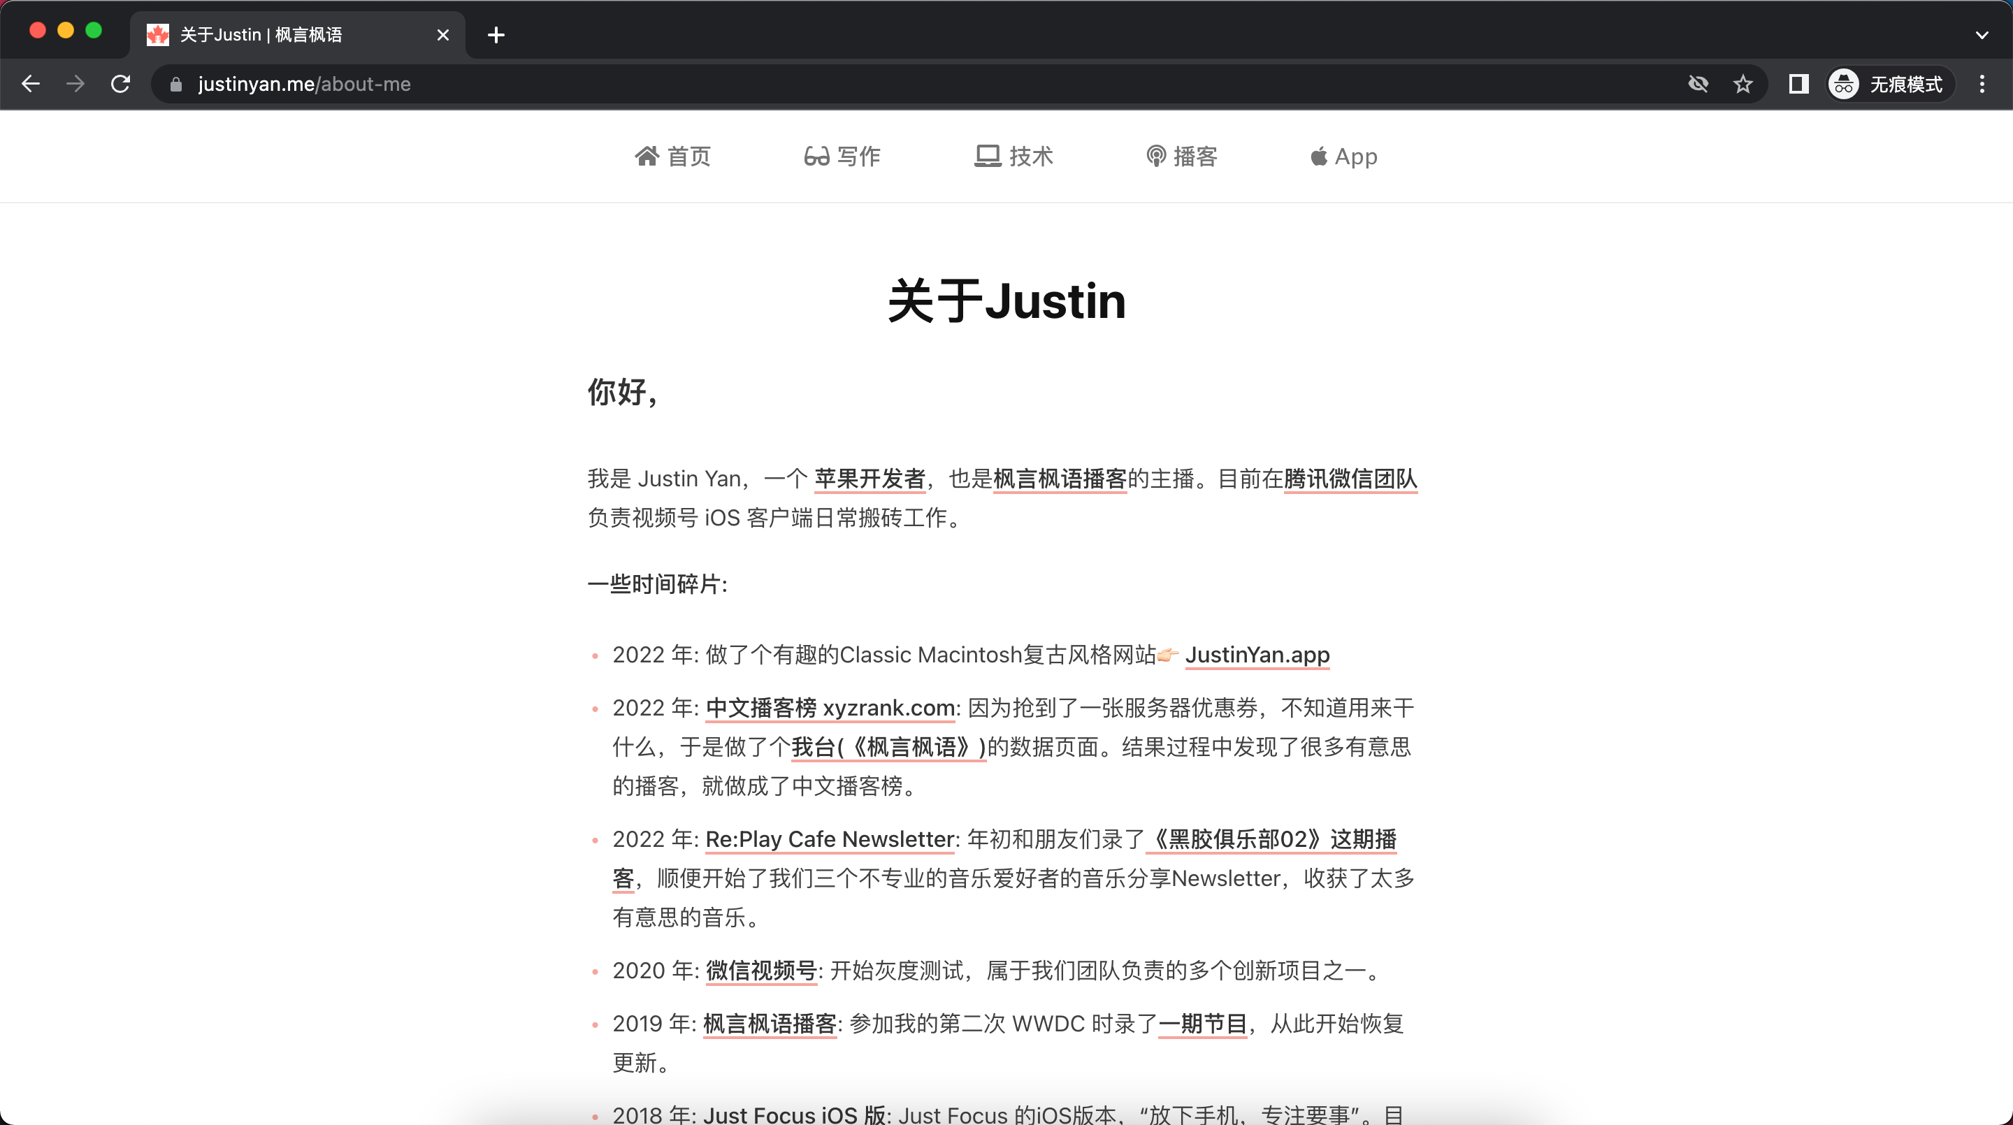The width and height of the screenshot is (2013, 1125).
Task: Click the browser back arrow
Action: pos(31,84)
